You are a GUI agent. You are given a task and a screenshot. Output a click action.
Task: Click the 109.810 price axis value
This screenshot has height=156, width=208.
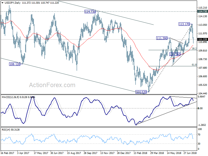[x=203, y=50]
